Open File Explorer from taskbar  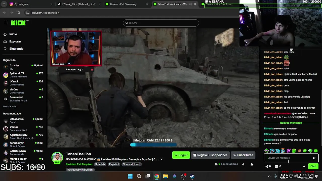coord(166,176)
